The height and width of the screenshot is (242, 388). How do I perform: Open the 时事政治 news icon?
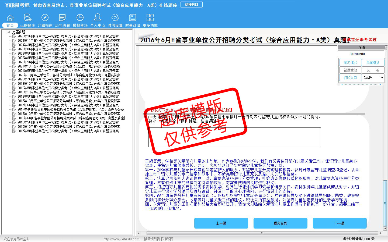(133, 18)
